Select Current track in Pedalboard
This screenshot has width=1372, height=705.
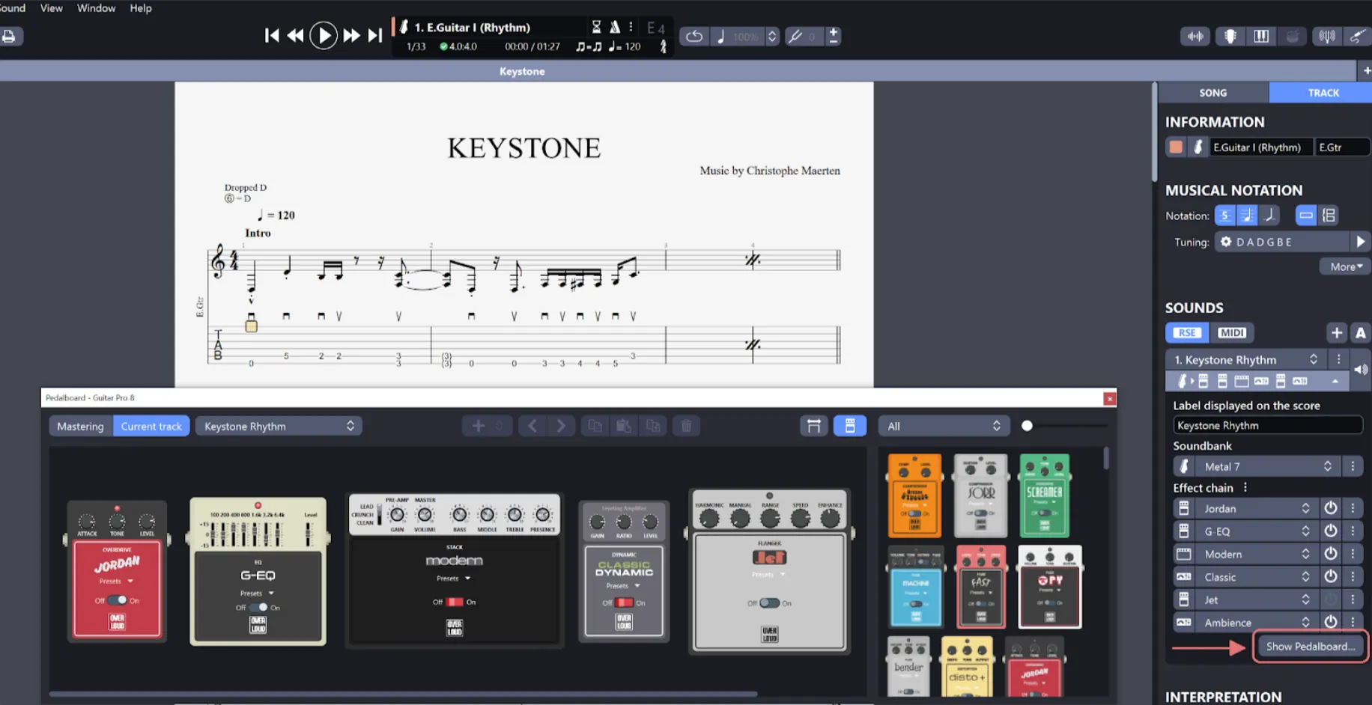(151, 426)
